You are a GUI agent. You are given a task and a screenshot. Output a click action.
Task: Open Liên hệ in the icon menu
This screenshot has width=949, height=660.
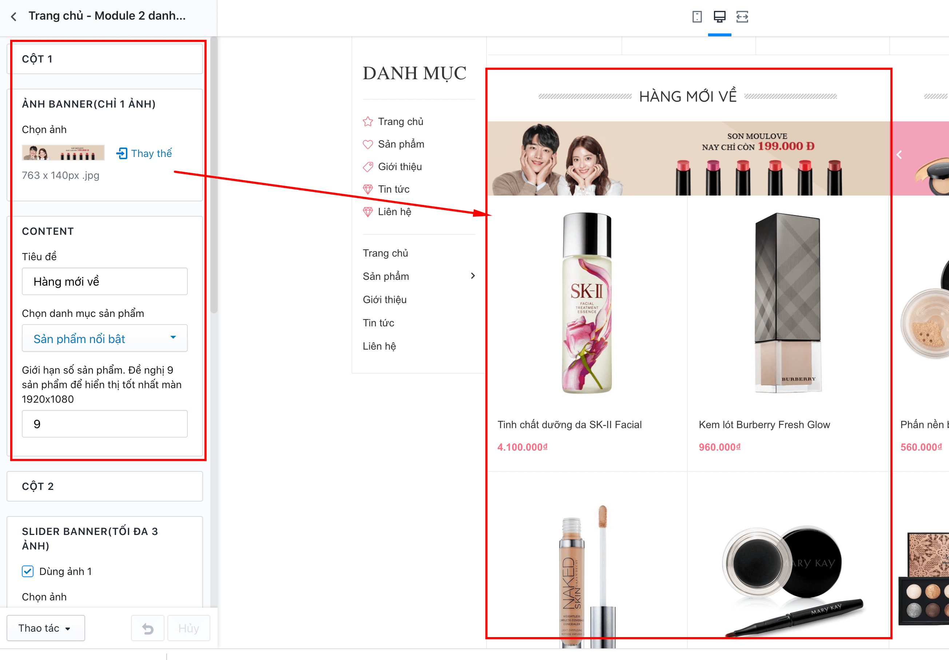coord(394,212)
